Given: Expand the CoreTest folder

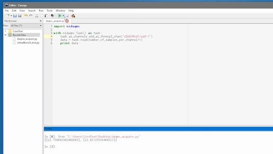Looking at the screenshot, I should [6, 31].
